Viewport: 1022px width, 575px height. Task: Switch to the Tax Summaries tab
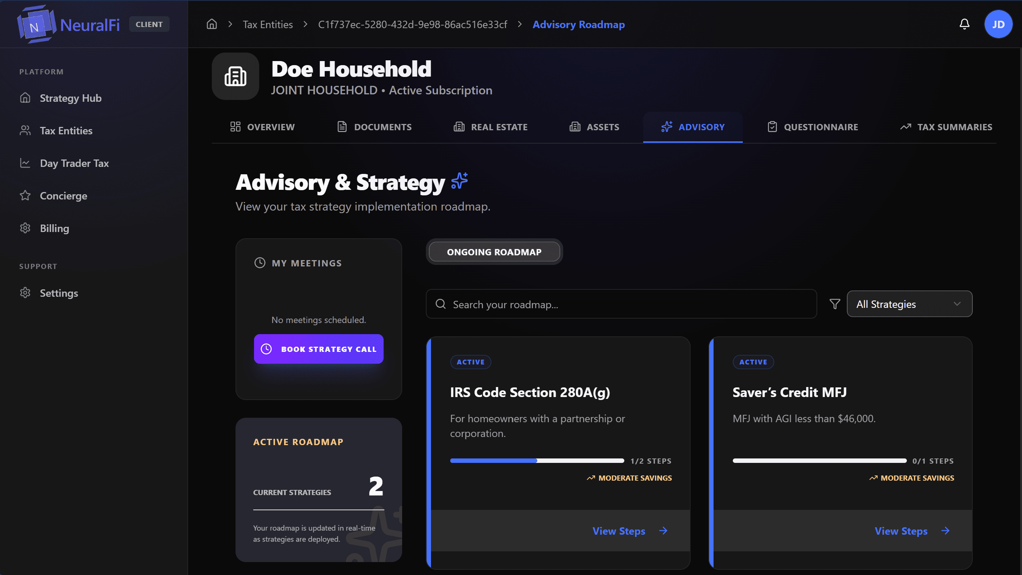click(946, 127)
